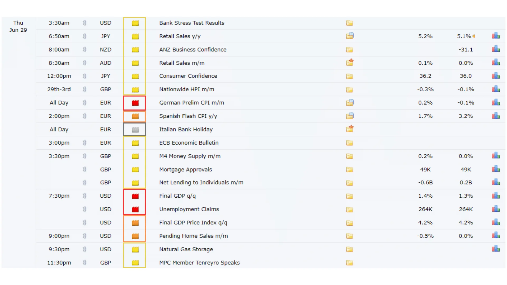Viewport: 507px width, 285px height.
Task: Click orange impact icon for Spanish Flash CPI
Action: (135, 116)
